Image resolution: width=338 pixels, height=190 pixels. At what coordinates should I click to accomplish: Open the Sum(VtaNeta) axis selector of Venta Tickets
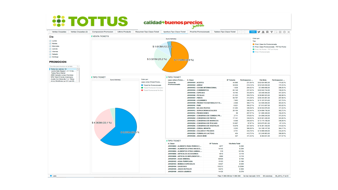click(171, 39)
